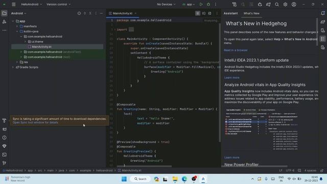Click the What's New panel horizontal scrollbar
This screenshot has height=184, width=327.
[x=254, y=166]
